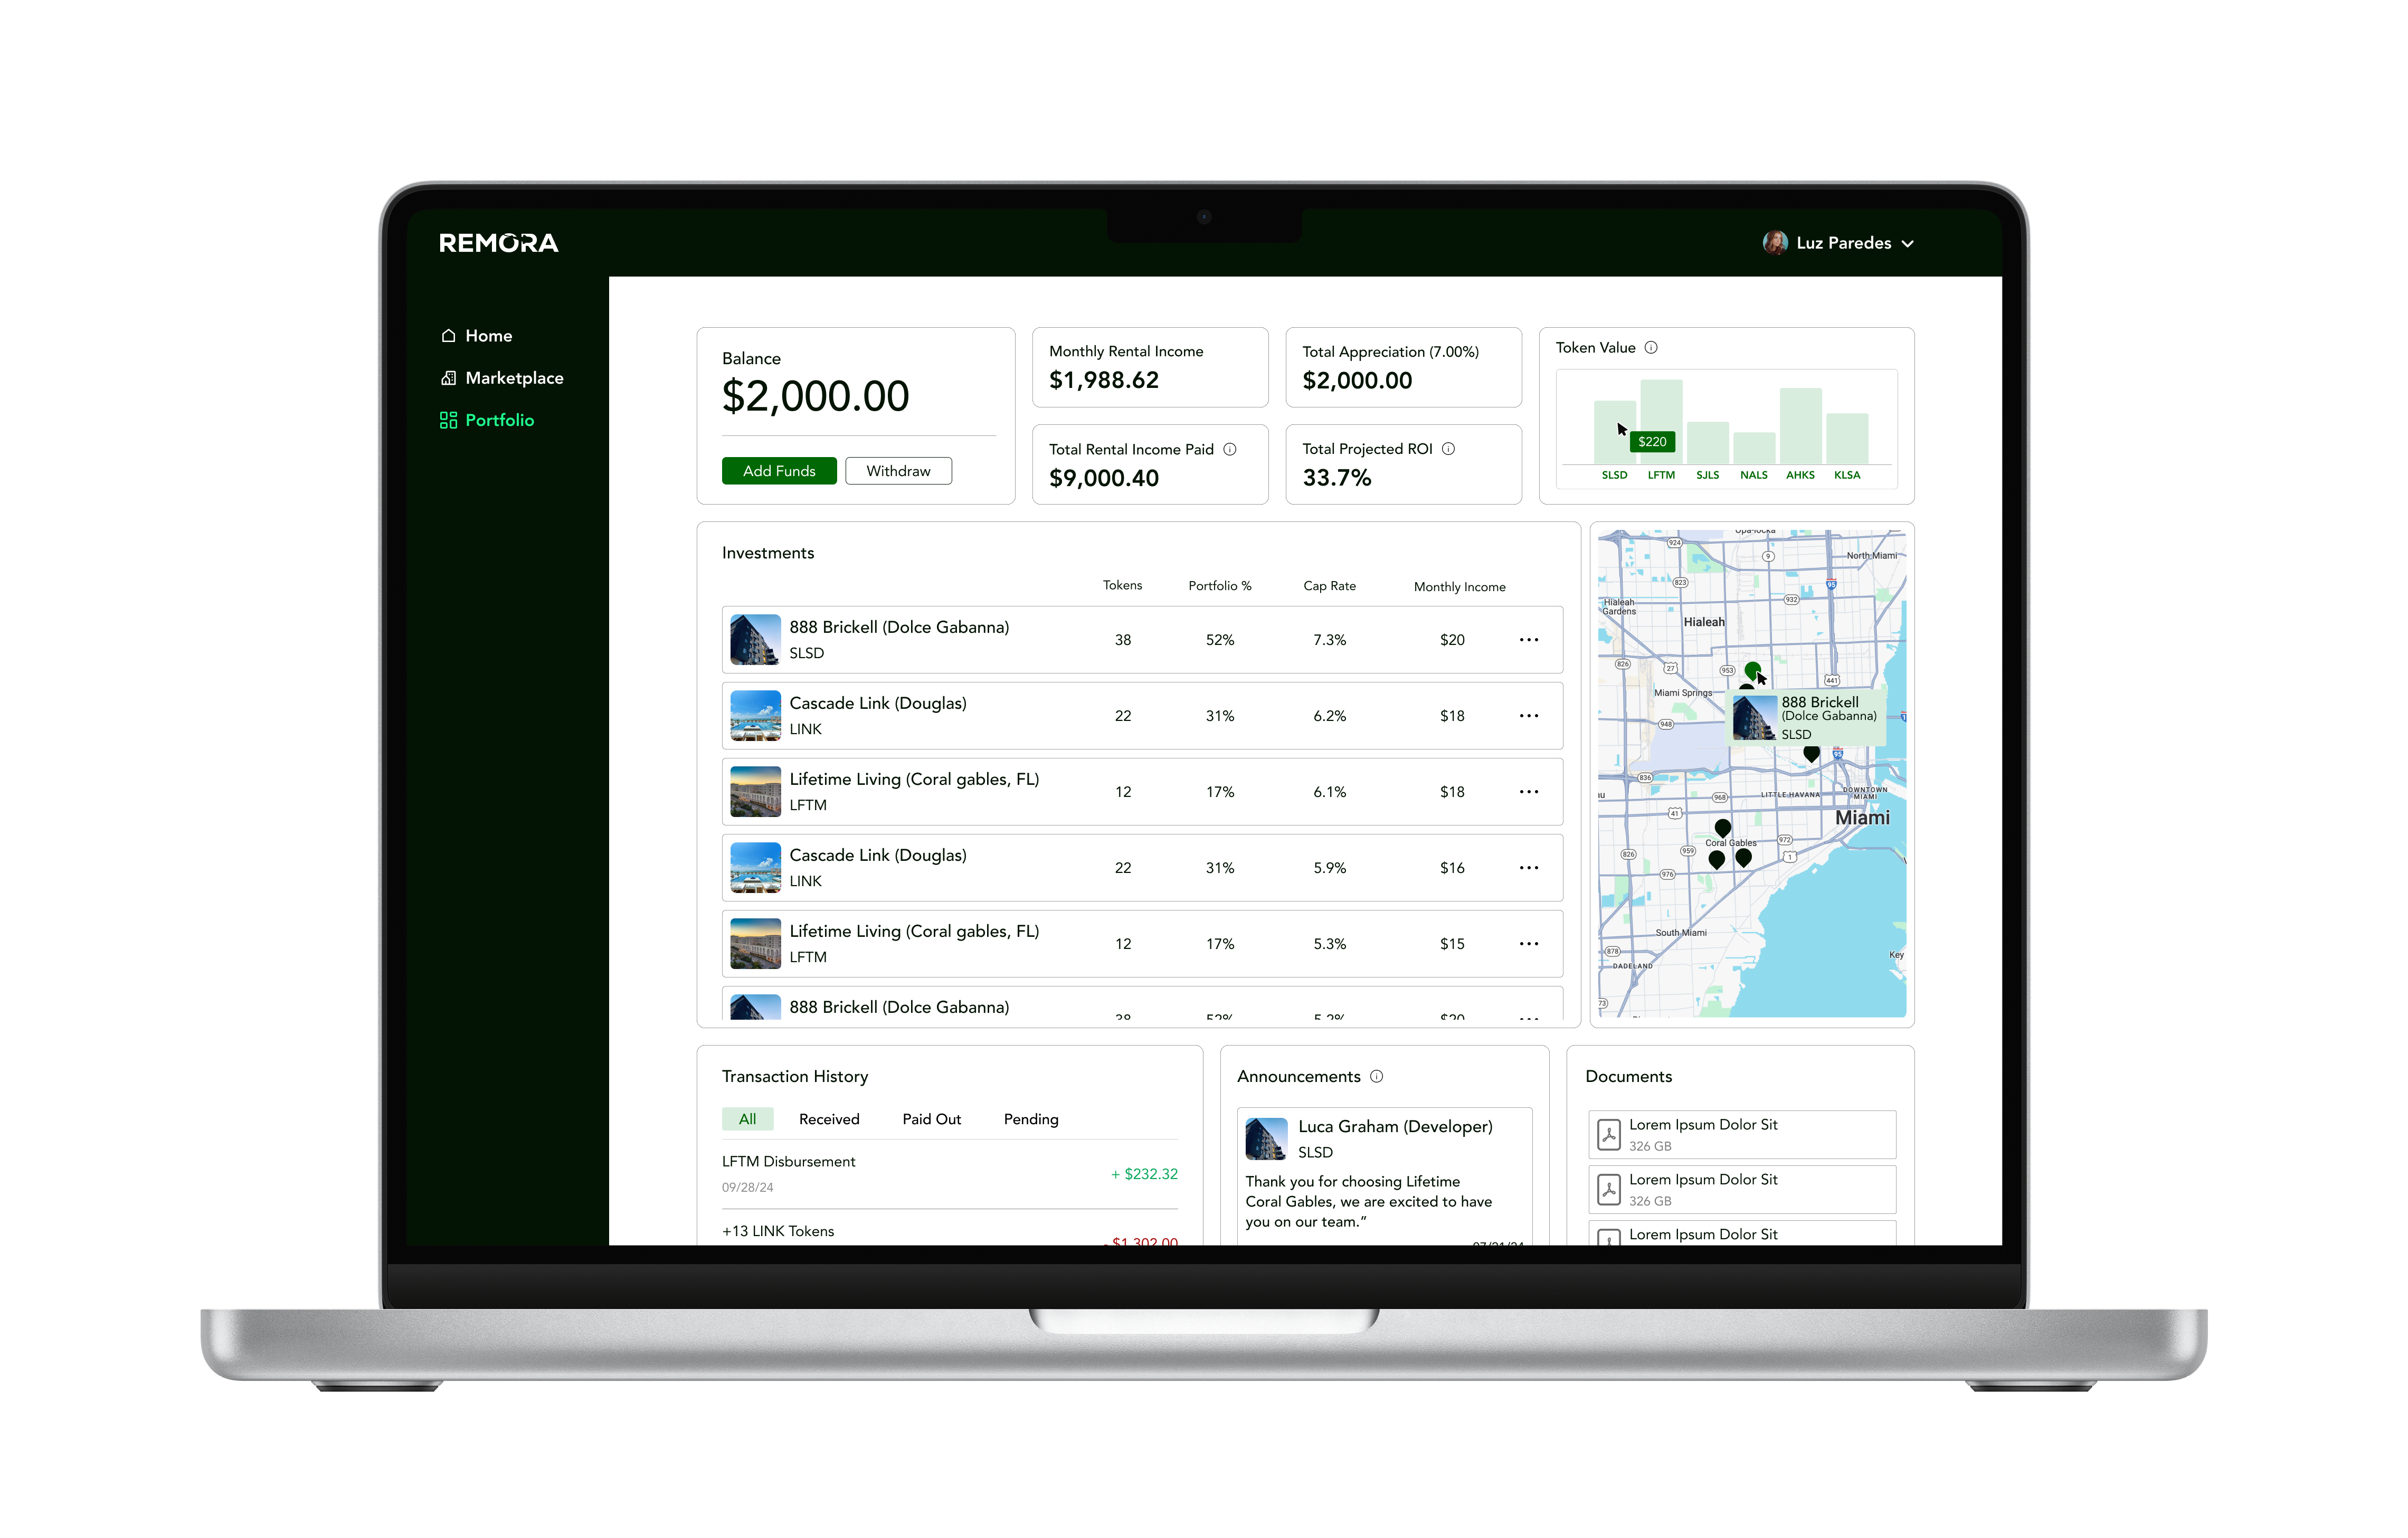
Task: Click the Announcements info icon
Action: [1376, 1076]
